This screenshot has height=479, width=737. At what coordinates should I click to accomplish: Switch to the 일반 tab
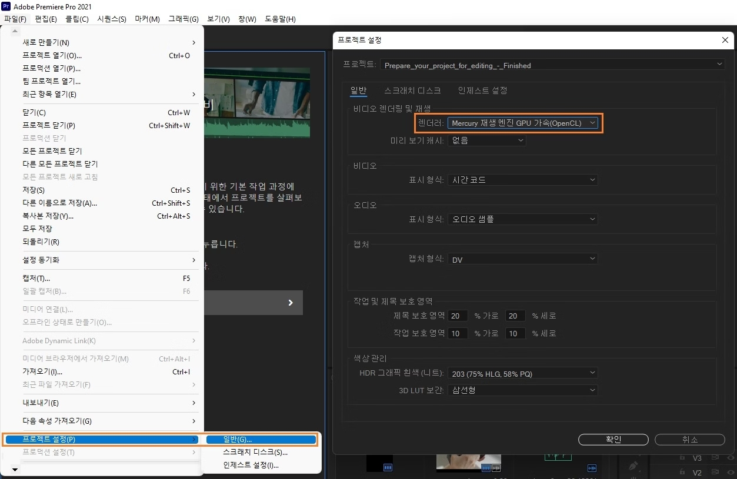pyautogui.click(x=358, y=90)
